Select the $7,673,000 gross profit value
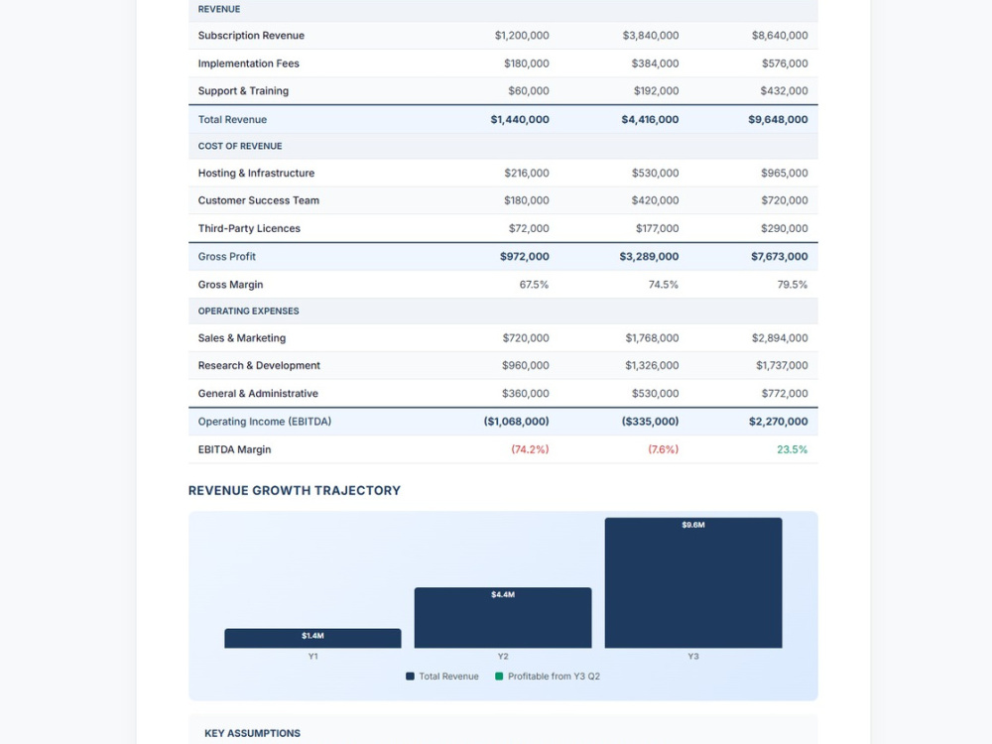Screen dimensions: 992x744 point(779,256)
